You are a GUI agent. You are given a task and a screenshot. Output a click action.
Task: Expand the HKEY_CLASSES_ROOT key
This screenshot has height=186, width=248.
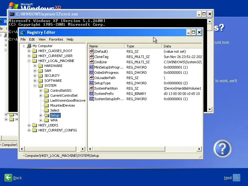(29, 51)
